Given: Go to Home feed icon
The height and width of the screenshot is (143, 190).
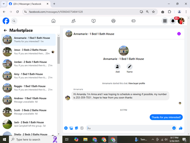Looking at the screenshot, I should click(x=54, y=21).
